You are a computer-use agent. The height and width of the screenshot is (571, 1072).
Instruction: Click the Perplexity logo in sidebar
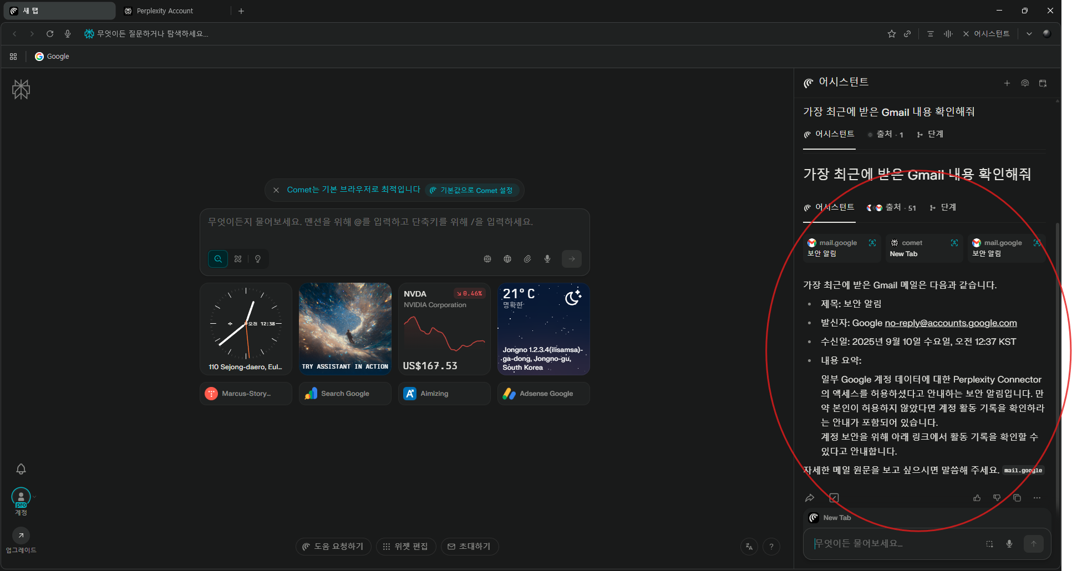point(21,89)
